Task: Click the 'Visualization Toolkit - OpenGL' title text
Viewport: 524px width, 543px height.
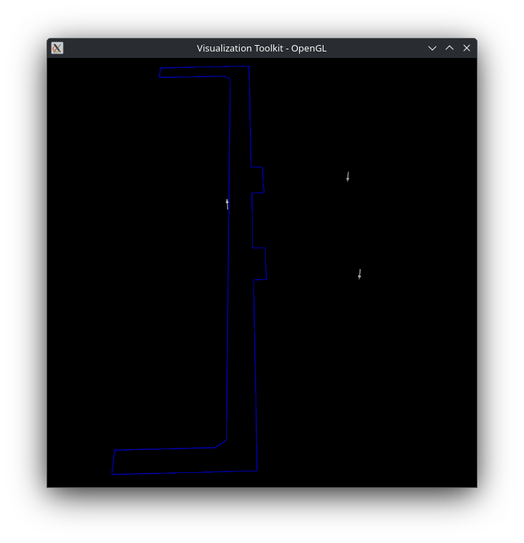Action: [x=262, y=48]
